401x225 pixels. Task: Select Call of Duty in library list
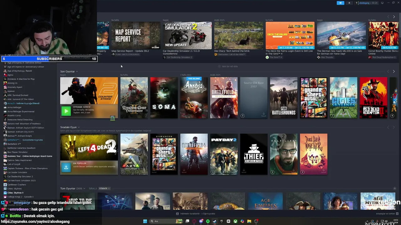click(x=14, y=164)
